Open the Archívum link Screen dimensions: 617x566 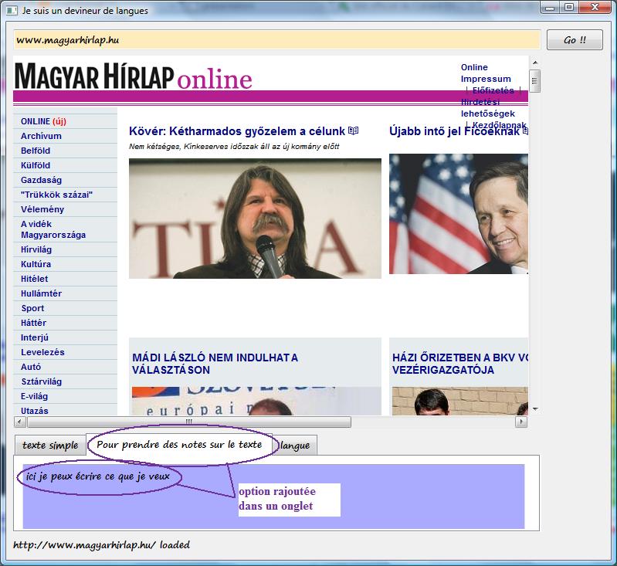[x=41, y=136]
